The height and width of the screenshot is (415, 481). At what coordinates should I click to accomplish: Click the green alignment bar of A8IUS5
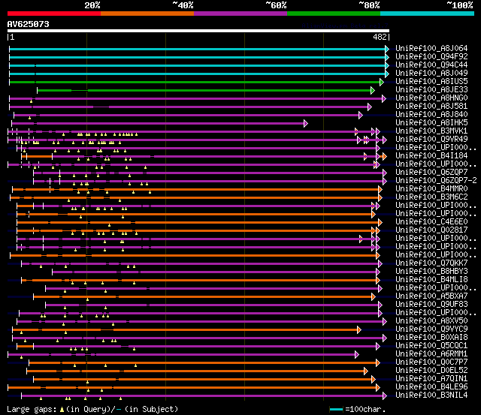(x=195, y=82)
